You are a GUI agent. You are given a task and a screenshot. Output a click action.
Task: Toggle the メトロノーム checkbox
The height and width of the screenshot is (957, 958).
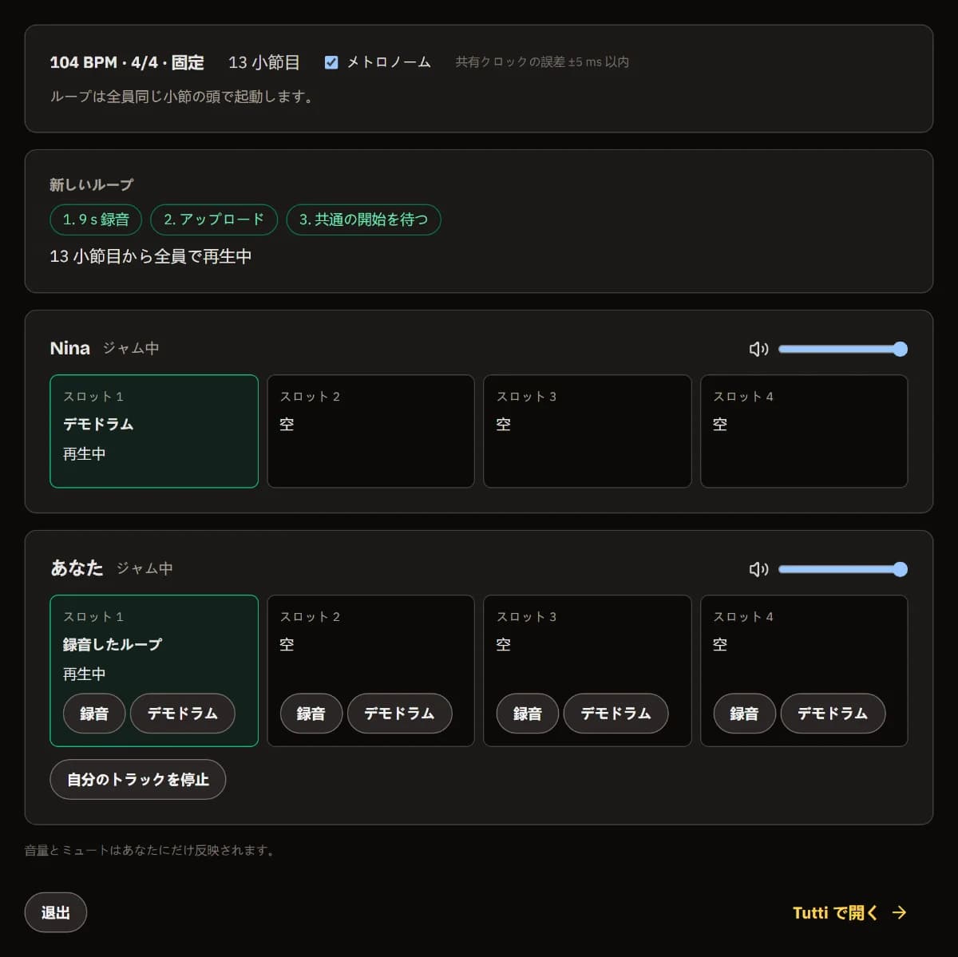[x=331, y=62]
